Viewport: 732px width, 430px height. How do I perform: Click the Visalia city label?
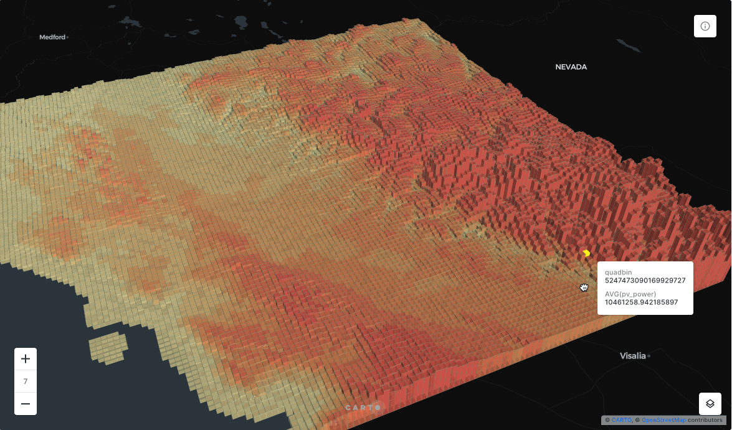point(632,356)
